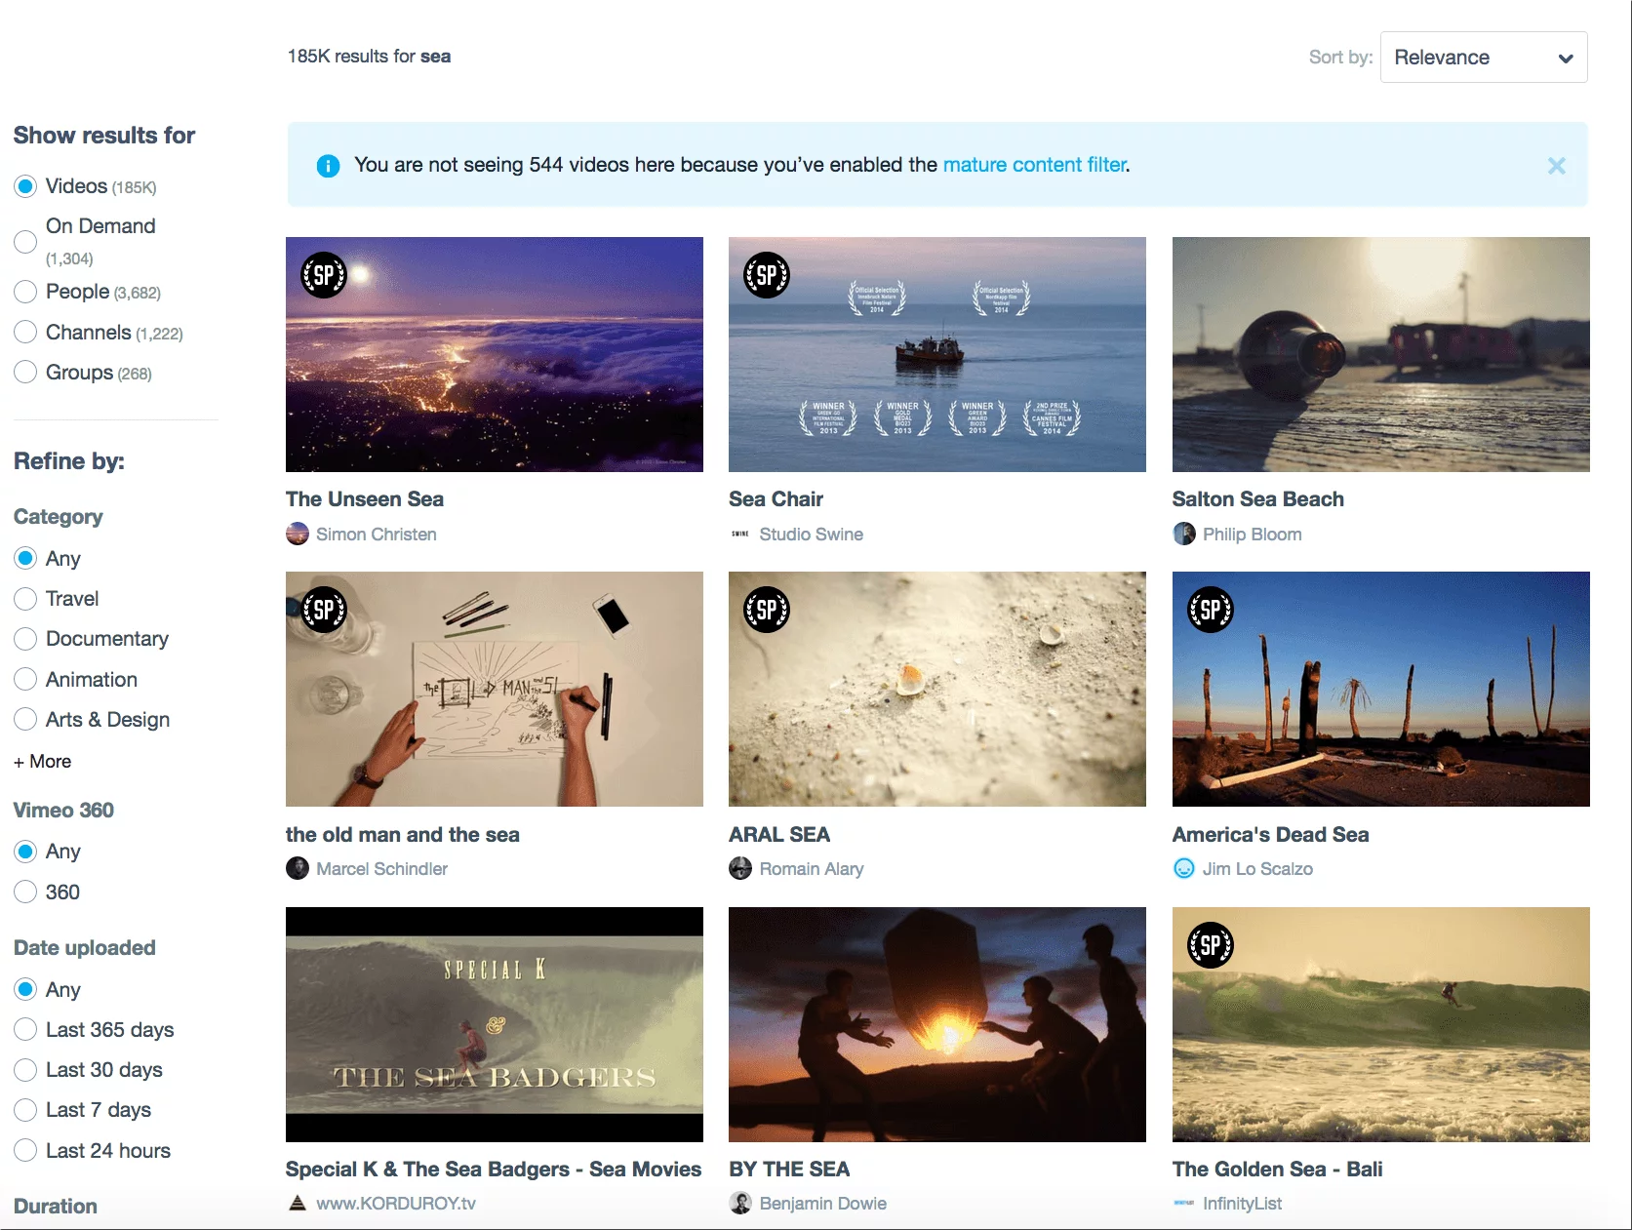Open Special K Sea Badgers surfing thumbnail

click(495, 1025)
